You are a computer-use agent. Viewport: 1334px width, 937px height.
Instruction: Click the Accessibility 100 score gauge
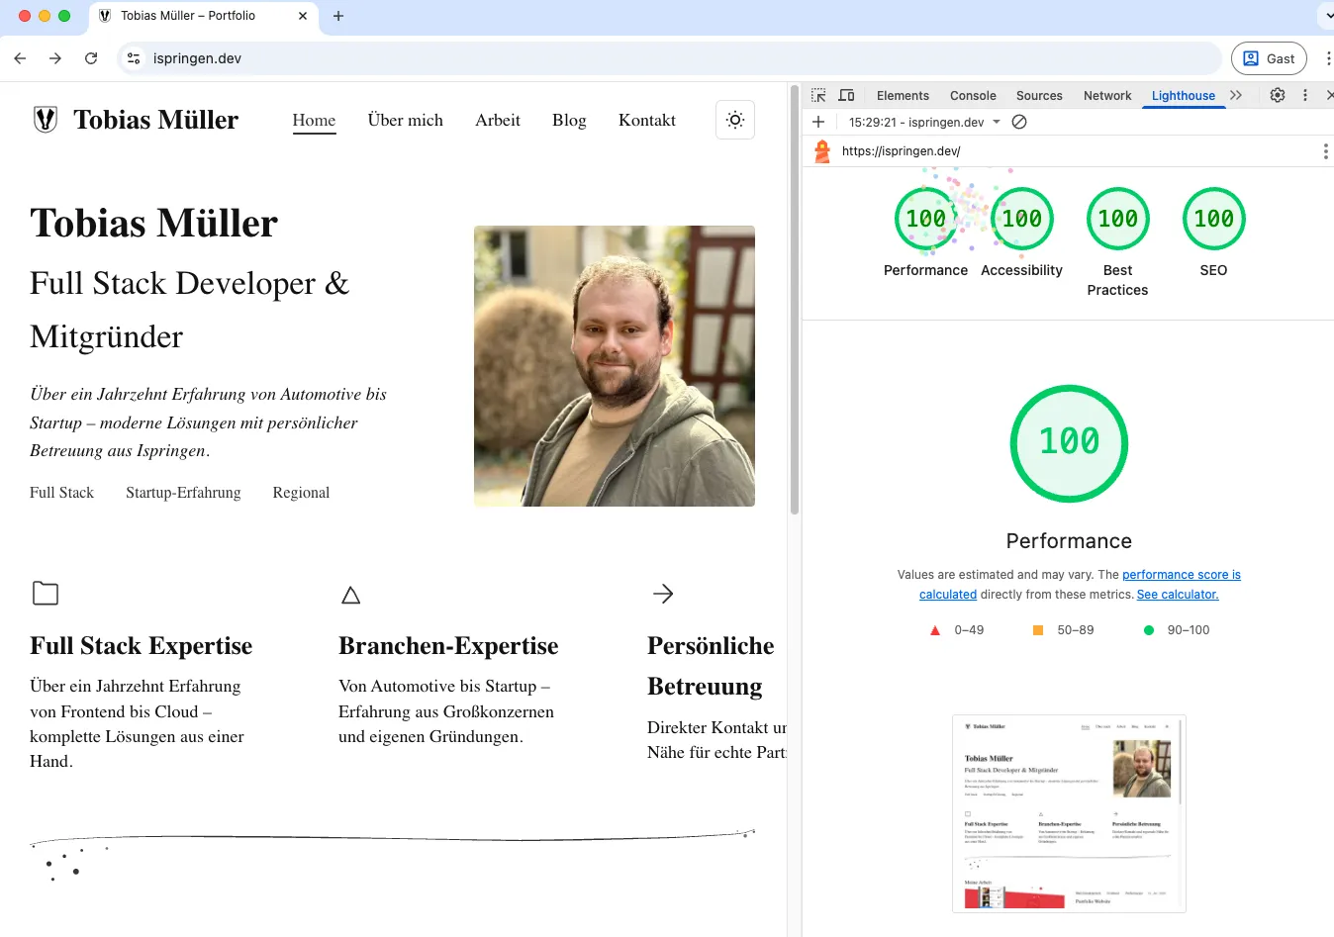tap(1021, 218)
